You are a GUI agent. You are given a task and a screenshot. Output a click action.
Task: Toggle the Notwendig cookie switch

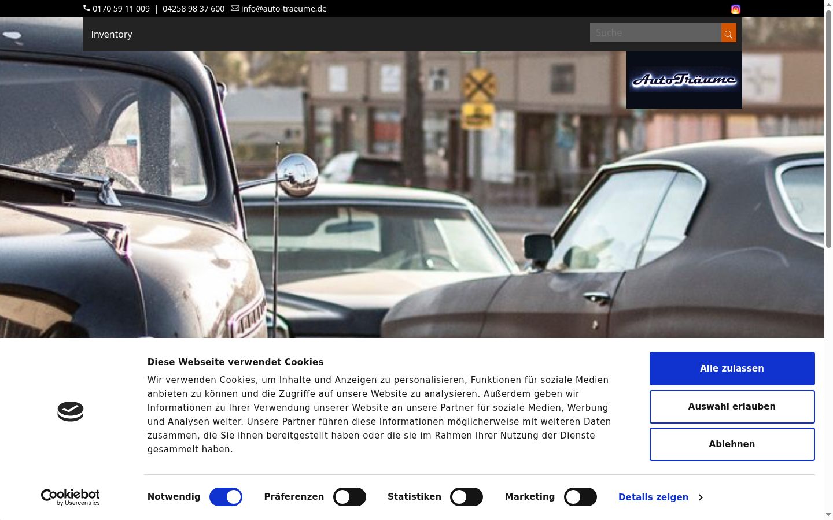(x=226, y=497)
